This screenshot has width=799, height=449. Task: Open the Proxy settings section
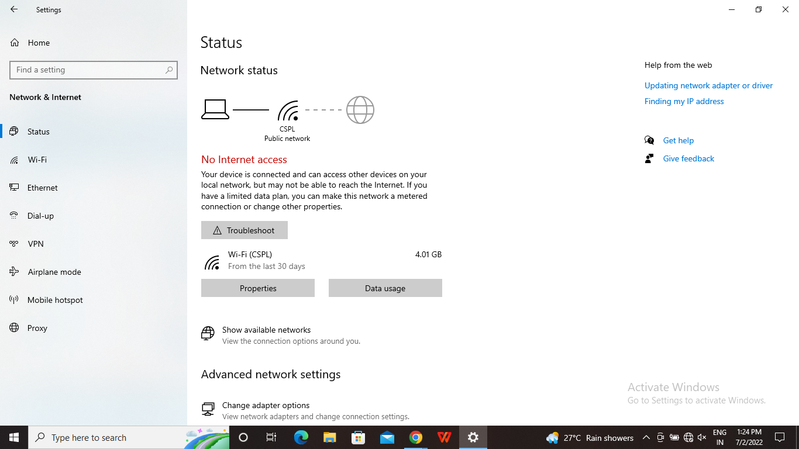[94, 328]
